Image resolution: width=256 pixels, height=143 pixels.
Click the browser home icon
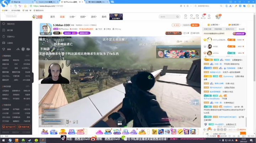(x=25, y=6)
